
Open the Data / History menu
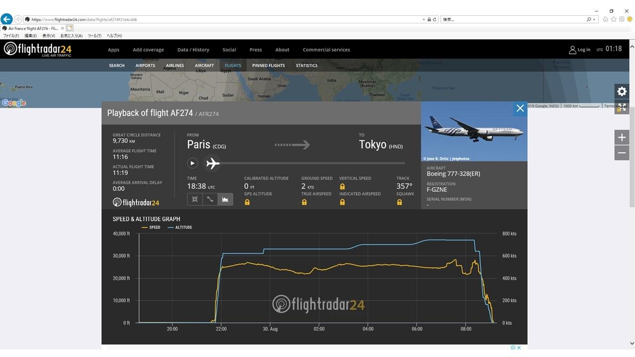tap(193, 50)
